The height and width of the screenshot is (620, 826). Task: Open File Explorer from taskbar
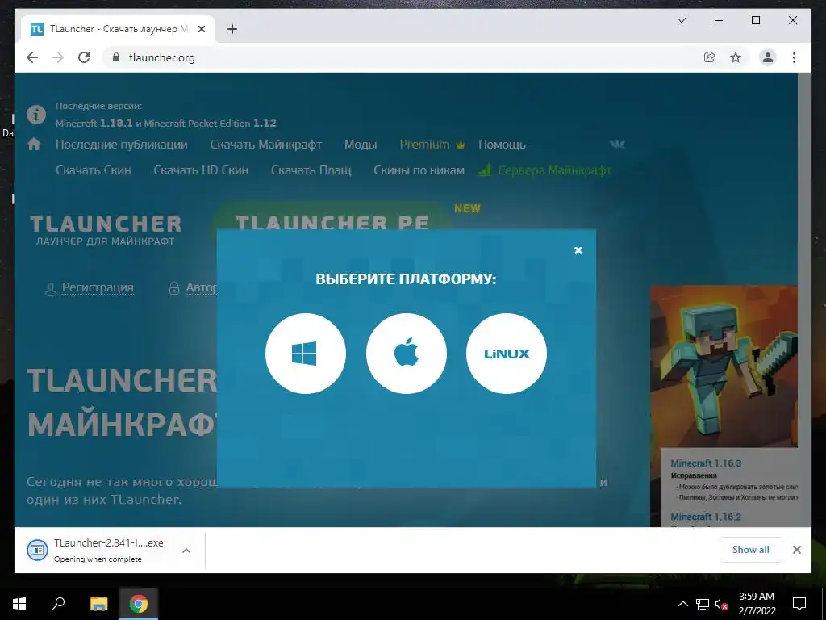click(x=98, y=604)
